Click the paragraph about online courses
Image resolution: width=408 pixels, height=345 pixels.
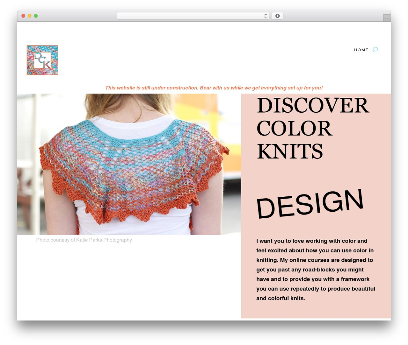pos(316,270)
